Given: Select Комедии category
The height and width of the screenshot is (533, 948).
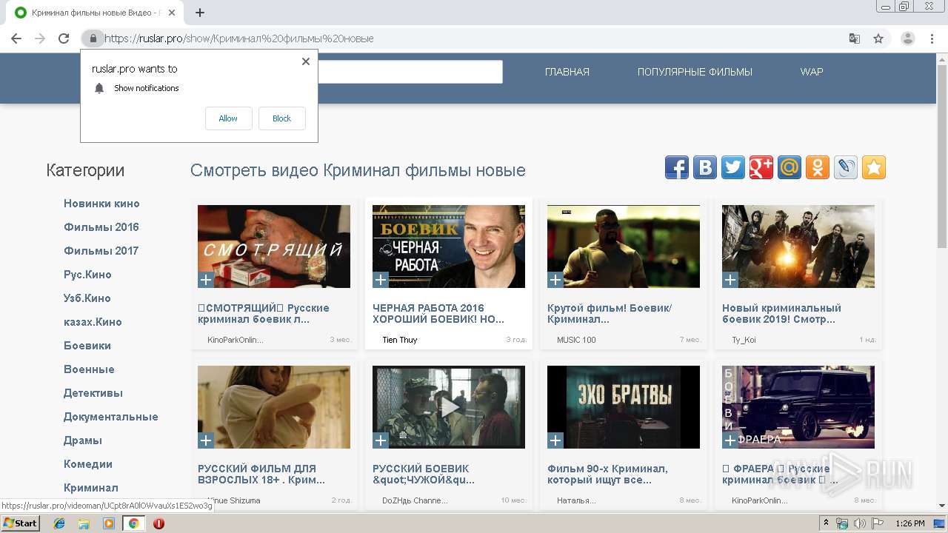Looking at the screenshot, I should click(88, 464).
